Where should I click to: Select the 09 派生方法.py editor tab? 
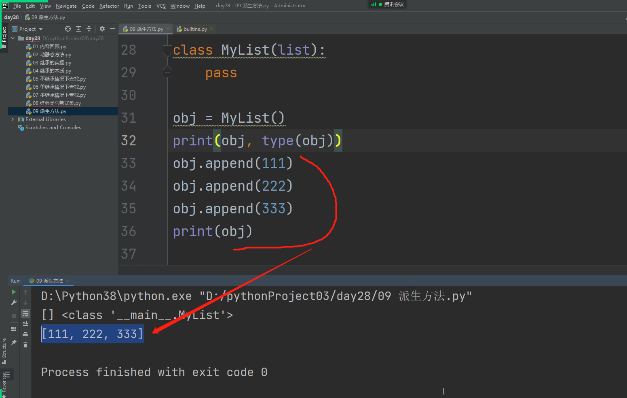(x=146, y=29)
